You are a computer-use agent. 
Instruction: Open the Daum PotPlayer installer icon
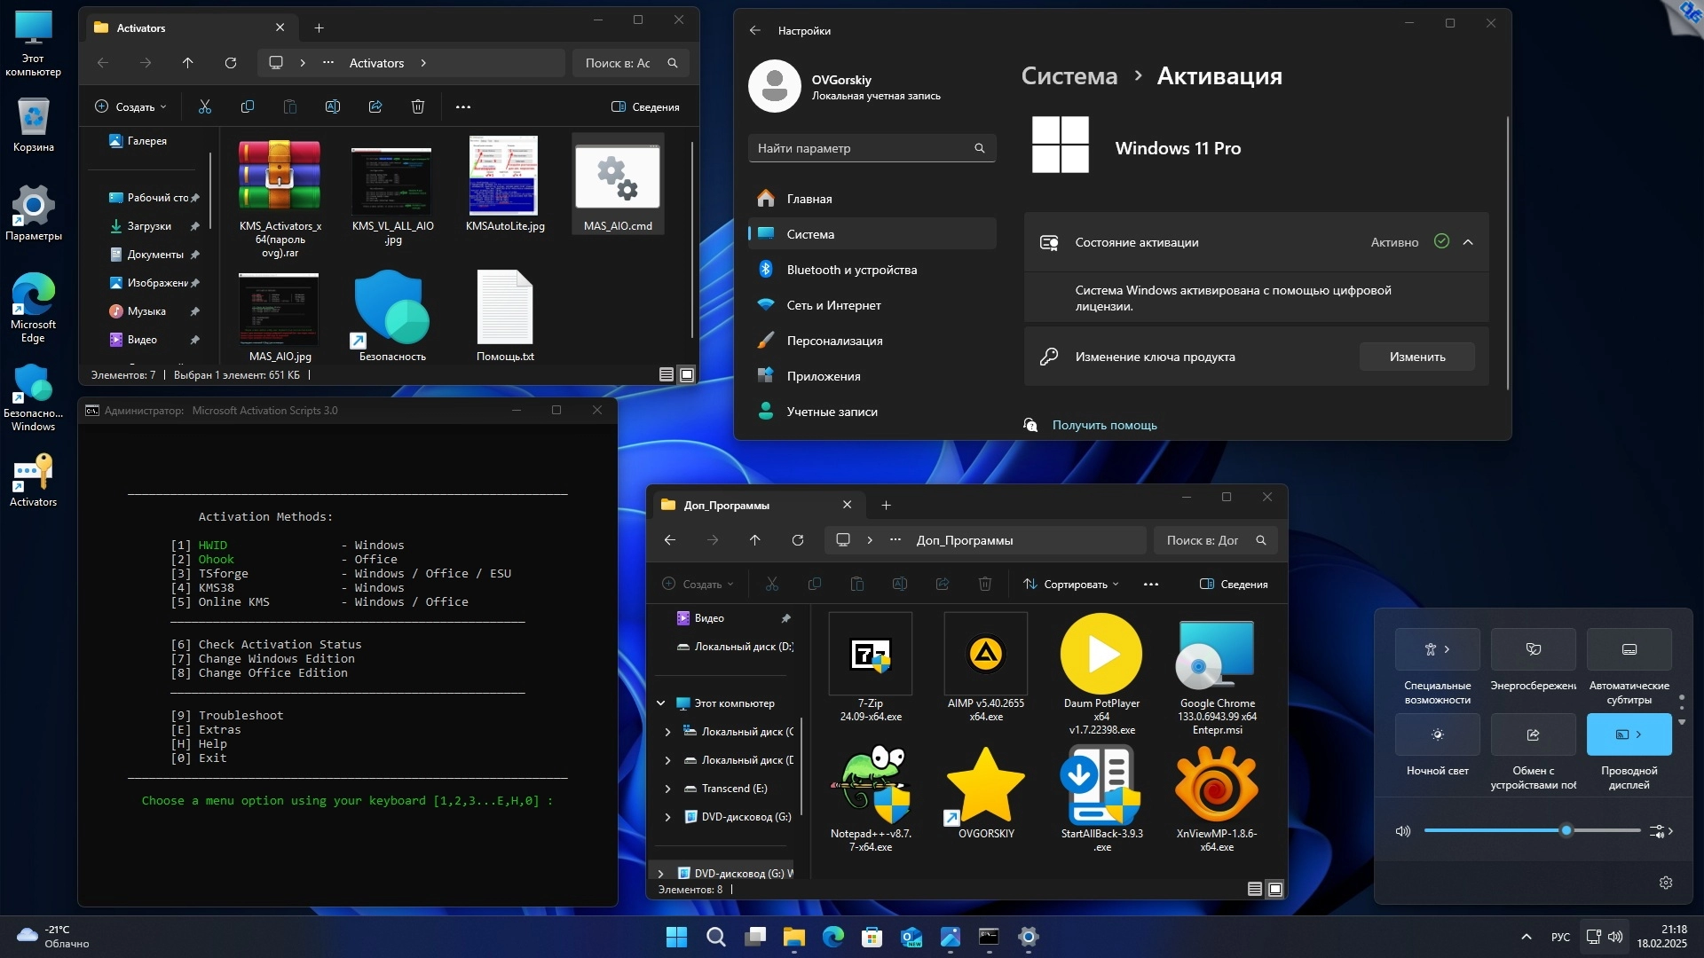(1100, 655)
